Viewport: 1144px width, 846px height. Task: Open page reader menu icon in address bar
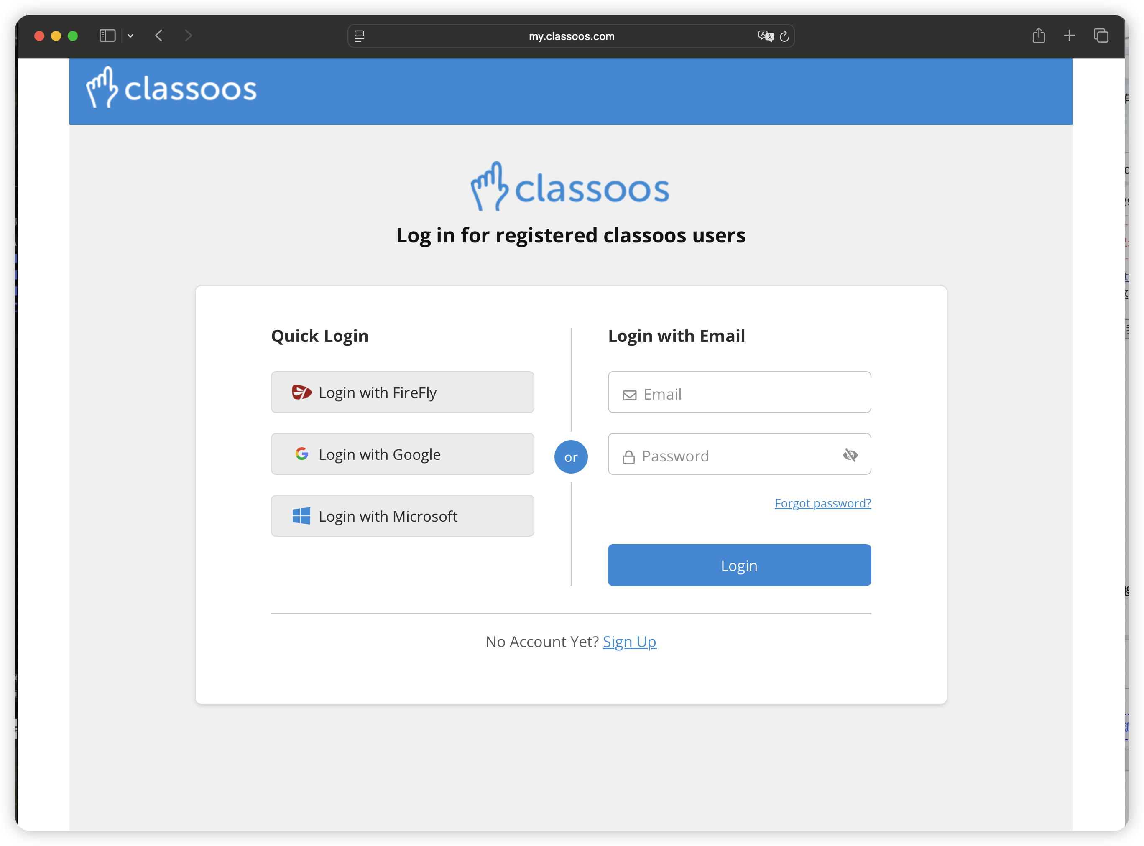click(359, 36)
